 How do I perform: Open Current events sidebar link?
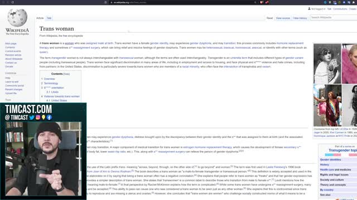(13, 51)
